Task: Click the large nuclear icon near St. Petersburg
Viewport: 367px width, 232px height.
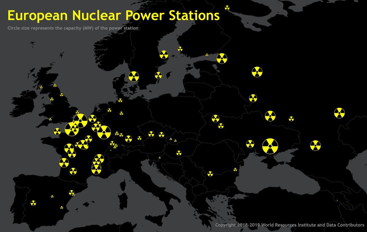Action: [222, 58]
